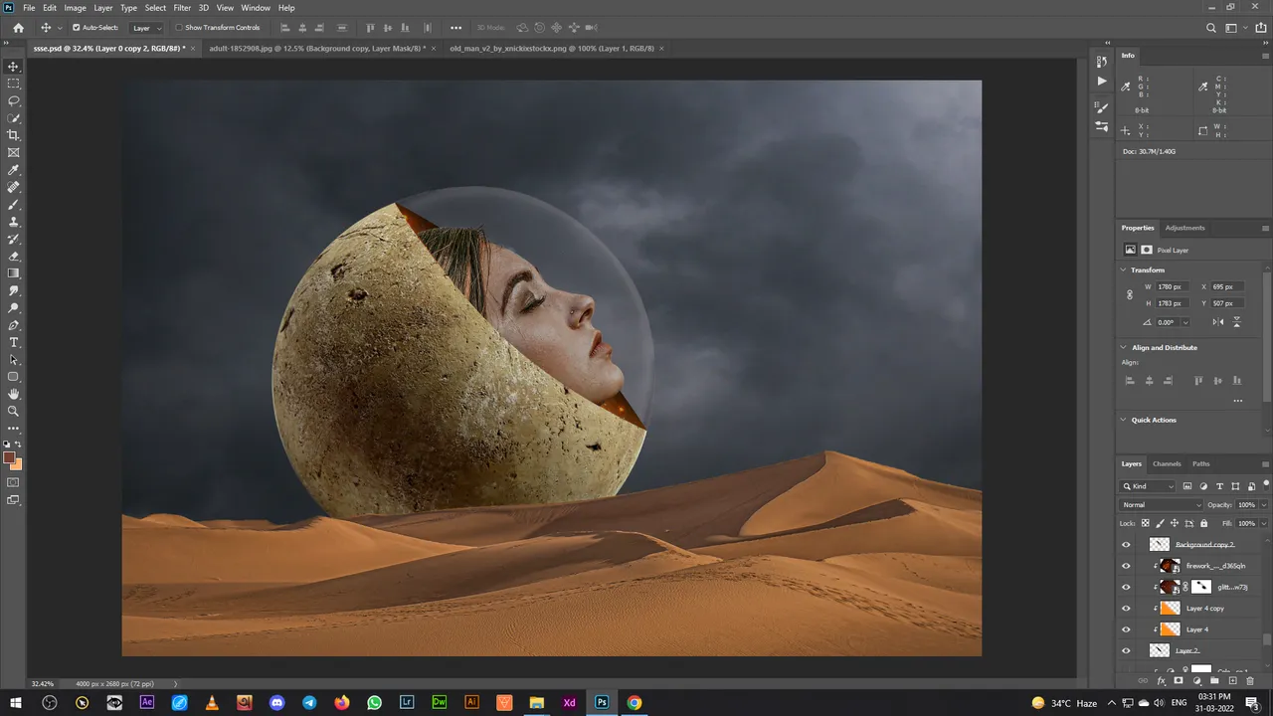Image resolution: width=1273 pixels, height=716 pixels.
Task: Select the Frame tool
Action: pyautogui.click(x=13, y=152)
